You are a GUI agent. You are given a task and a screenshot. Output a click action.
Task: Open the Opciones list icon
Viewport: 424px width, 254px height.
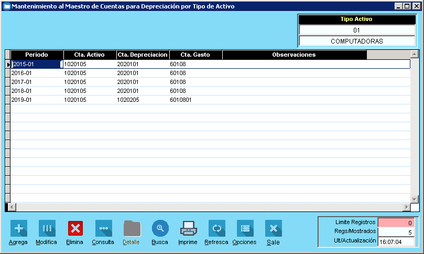coord(245,228)
